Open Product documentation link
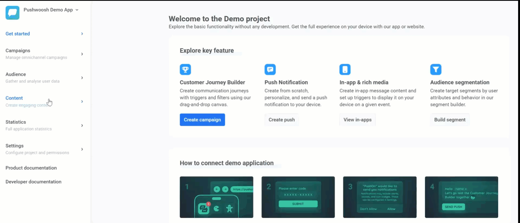 point(31,168)
